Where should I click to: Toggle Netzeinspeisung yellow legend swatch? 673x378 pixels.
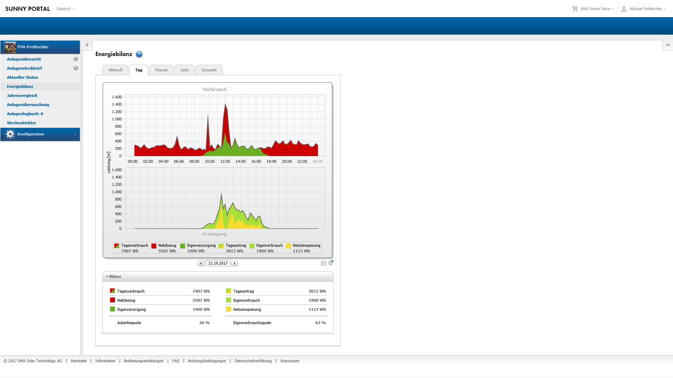click(288, 246)
